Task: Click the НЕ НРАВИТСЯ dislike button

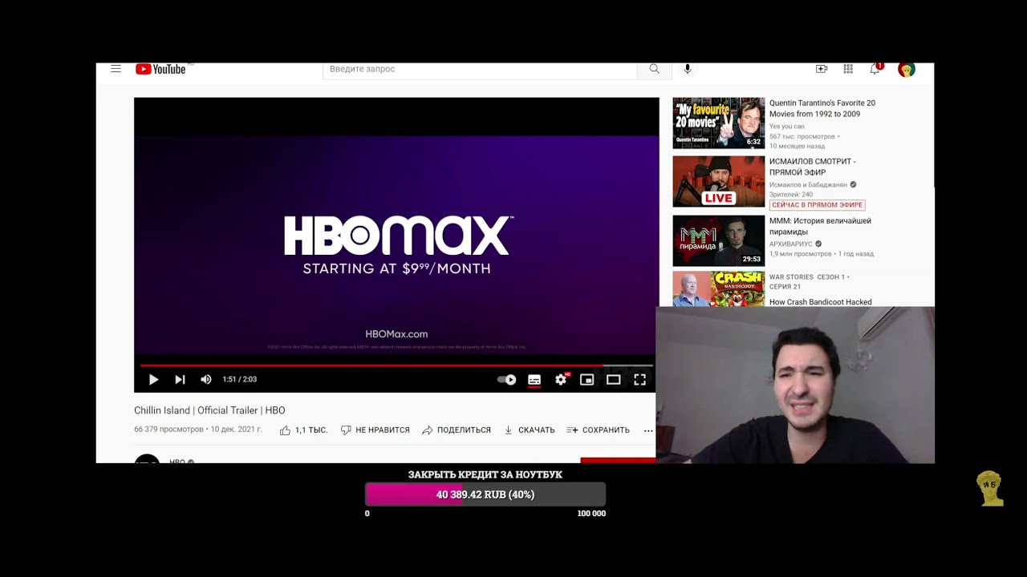Action: 375,430
